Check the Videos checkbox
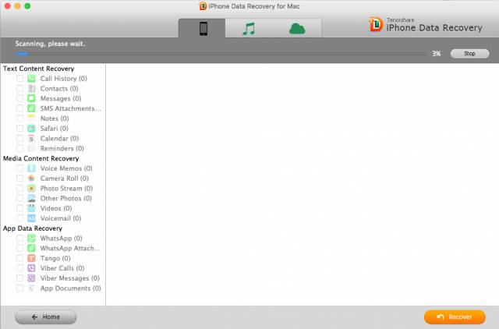 [19, 208]
